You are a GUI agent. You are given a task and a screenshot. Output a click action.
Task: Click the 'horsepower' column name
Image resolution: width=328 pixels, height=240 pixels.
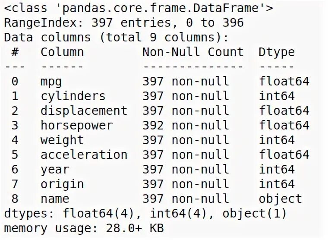77,126
